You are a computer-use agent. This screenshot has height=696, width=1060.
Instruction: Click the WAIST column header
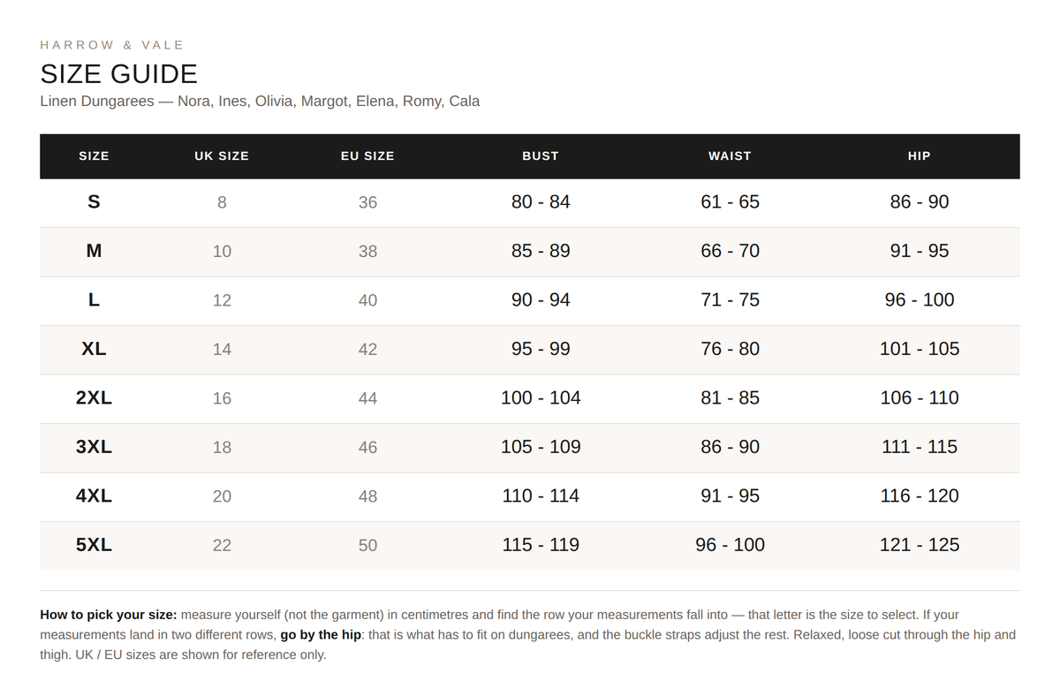point(730,155)
